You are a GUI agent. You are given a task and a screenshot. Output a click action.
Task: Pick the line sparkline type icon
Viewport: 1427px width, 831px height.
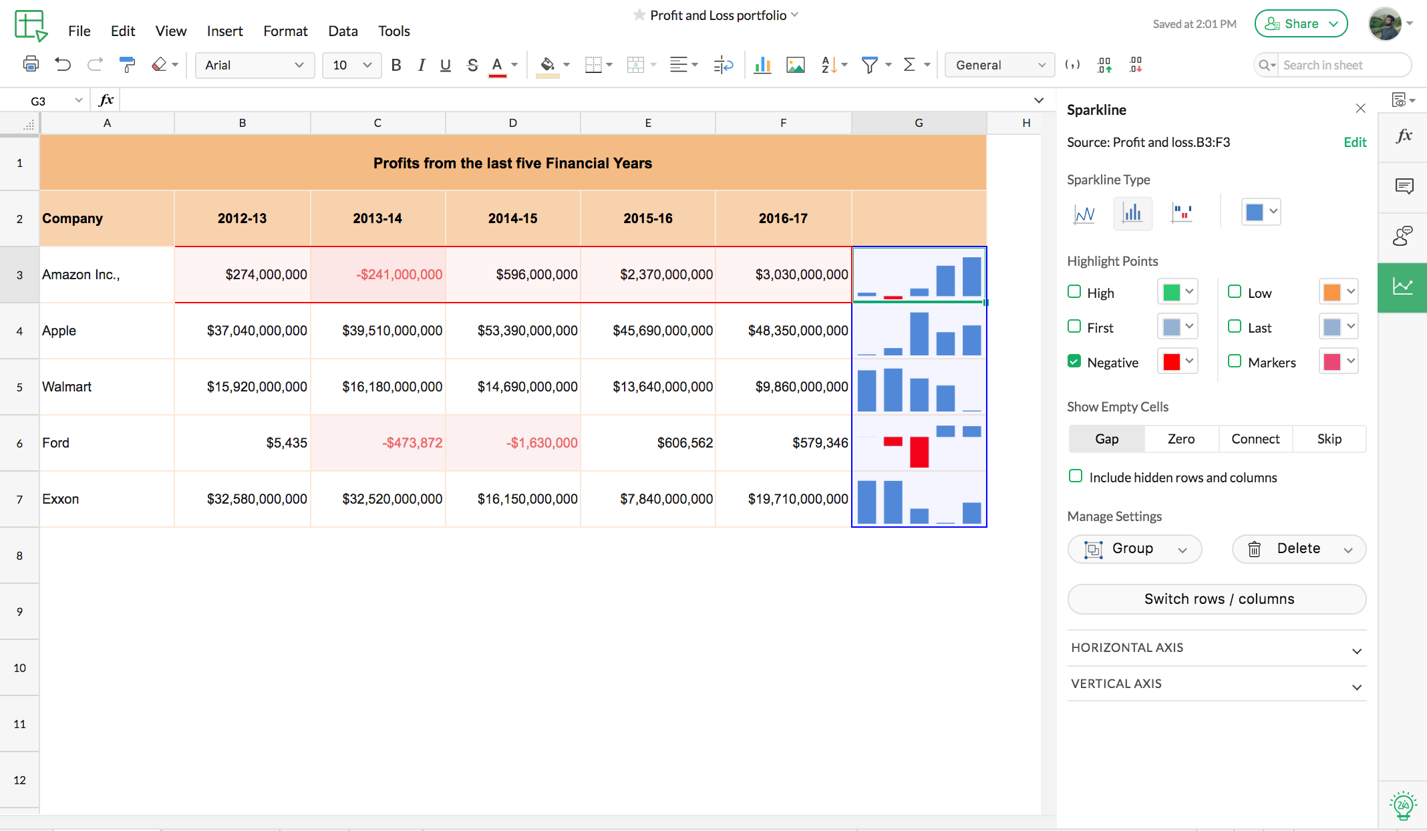1084,213
